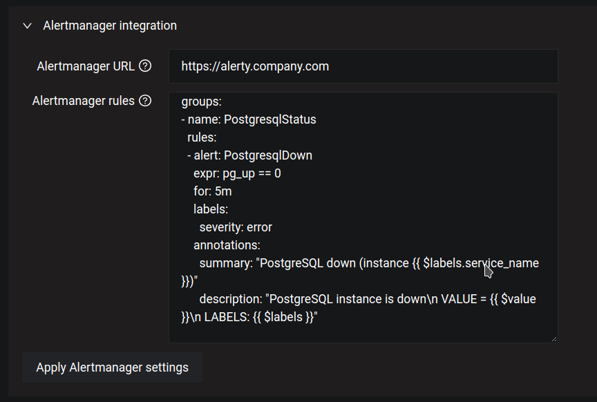Click Apply Alertmanager settings
This screenshot has width=597, height=402.
(x=112, y=367)
